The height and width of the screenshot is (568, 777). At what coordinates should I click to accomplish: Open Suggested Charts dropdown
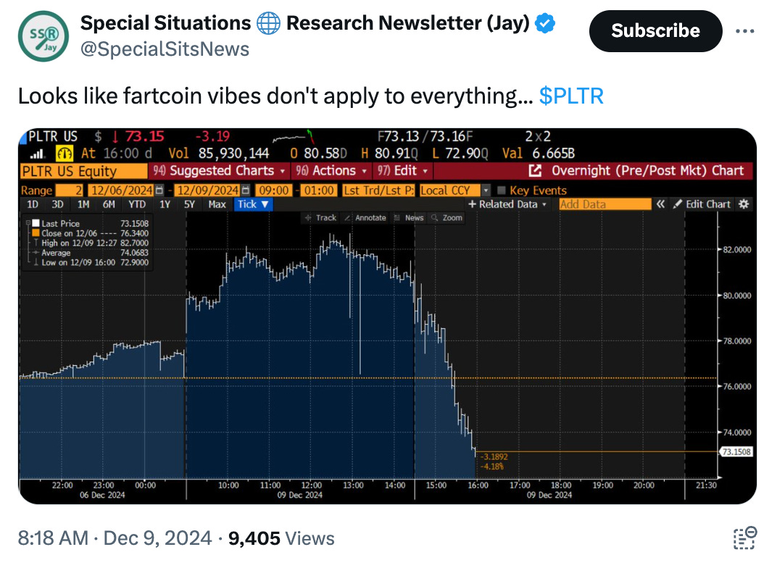click(x=220, y=171)
